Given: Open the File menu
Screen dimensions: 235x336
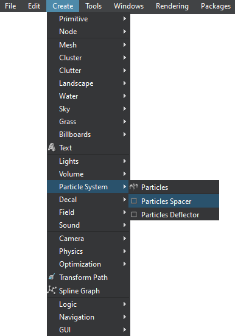Looking at the screenshot, I should [x=10, y=6].
